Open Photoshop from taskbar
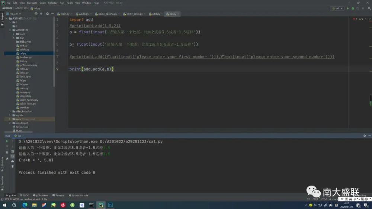372x209 pixels. [x=110, y=205]
